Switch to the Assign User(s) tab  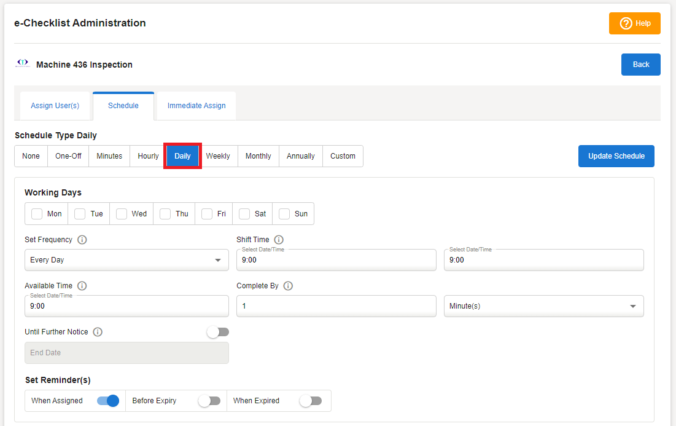55,106
